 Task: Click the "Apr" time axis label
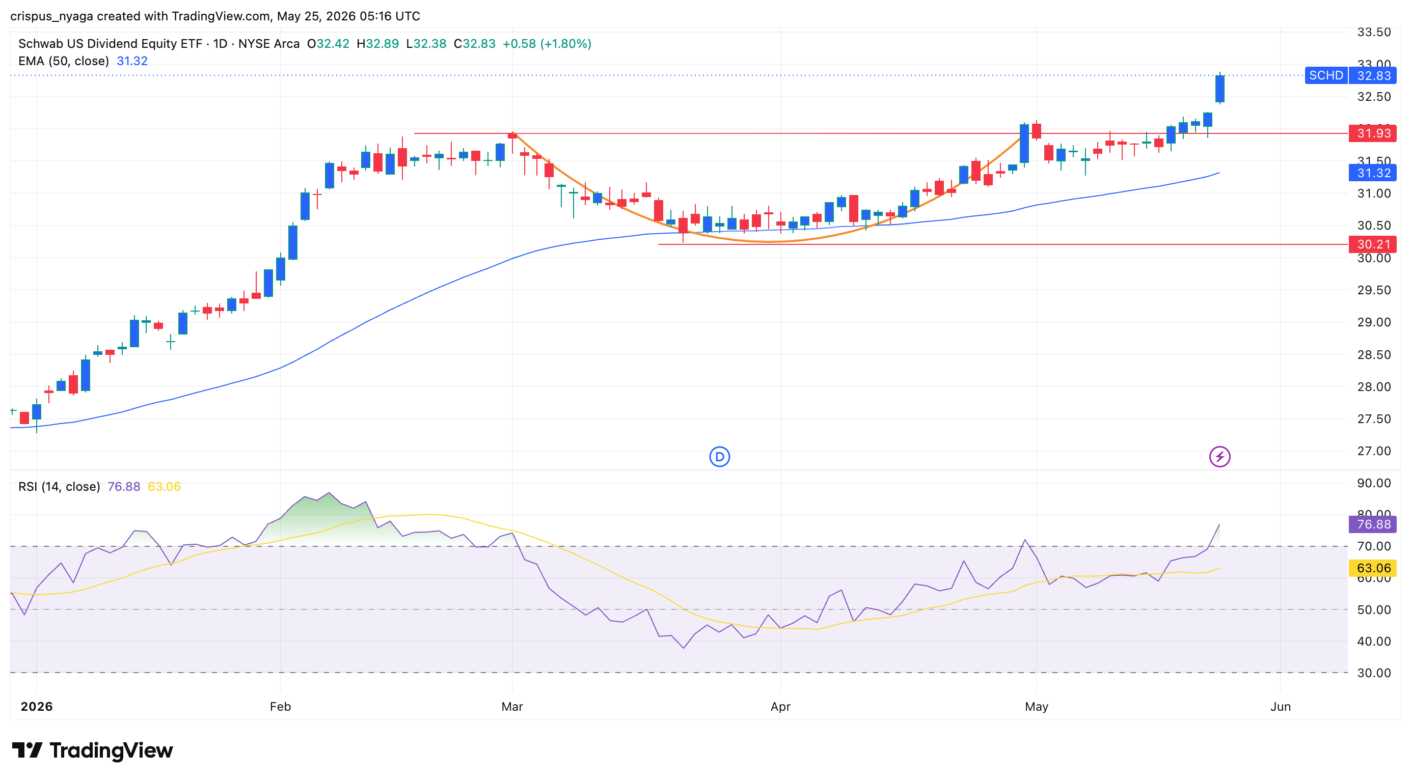(780, 707)
